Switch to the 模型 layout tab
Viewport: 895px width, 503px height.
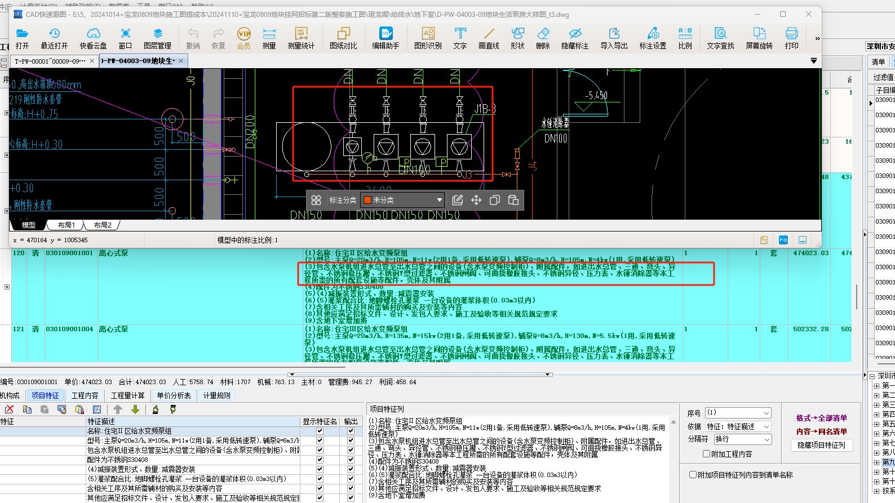[x=29, y=225]
